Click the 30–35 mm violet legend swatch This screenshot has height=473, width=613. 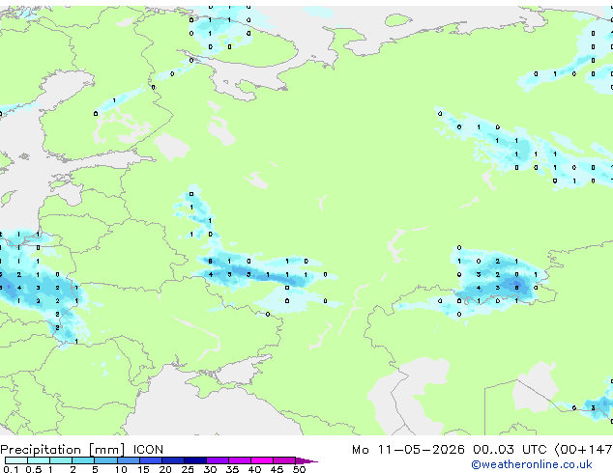(217, 460)
